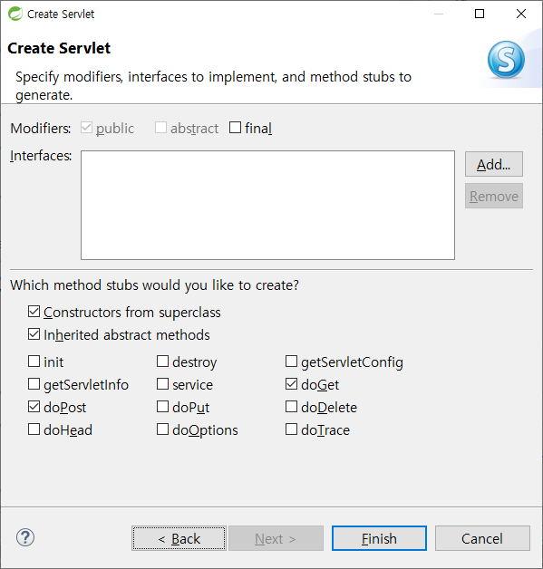Enable the getServletInfo stub checkbox
This screenshot has height=569, width=543.
[x=34, y=384]
